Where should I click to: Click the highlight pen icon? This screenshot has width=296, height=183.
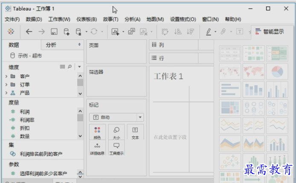click(209, 32)
